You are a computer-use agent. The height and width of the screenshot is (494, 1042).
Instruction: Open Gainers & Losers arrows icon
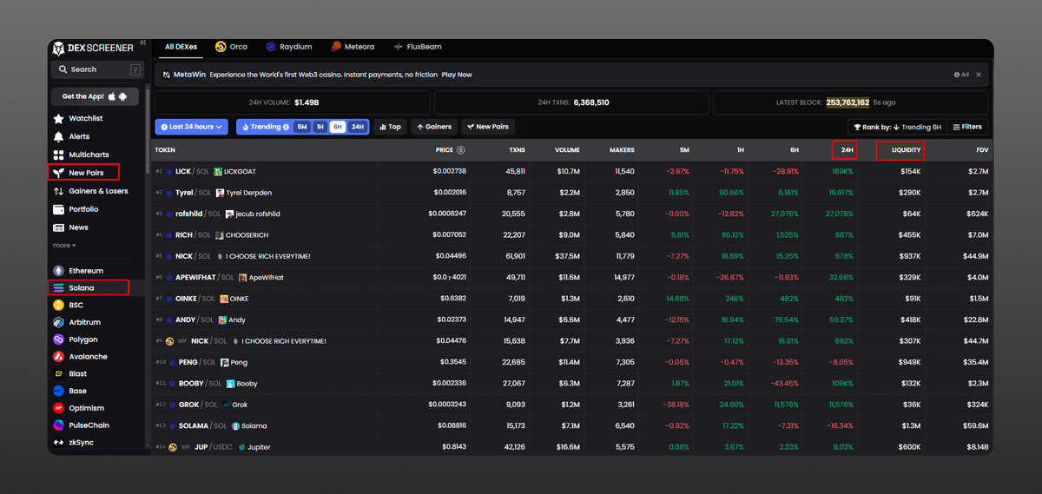59,191
